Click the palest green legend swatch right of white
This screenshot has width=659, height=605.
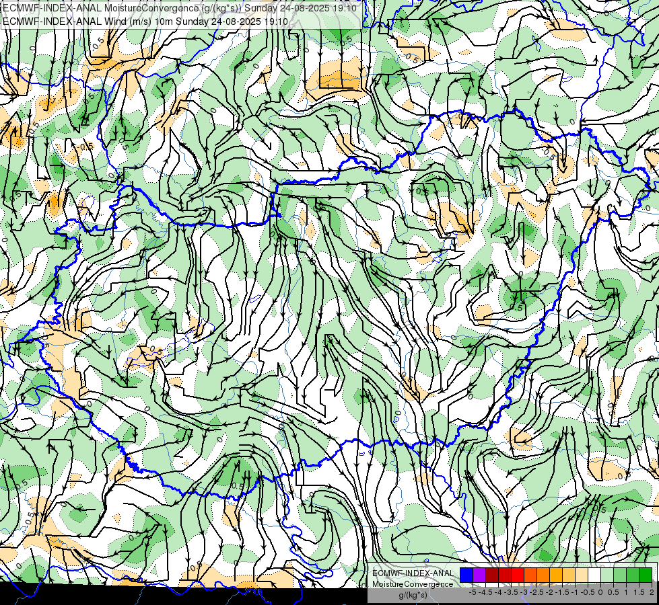(607, 575)
